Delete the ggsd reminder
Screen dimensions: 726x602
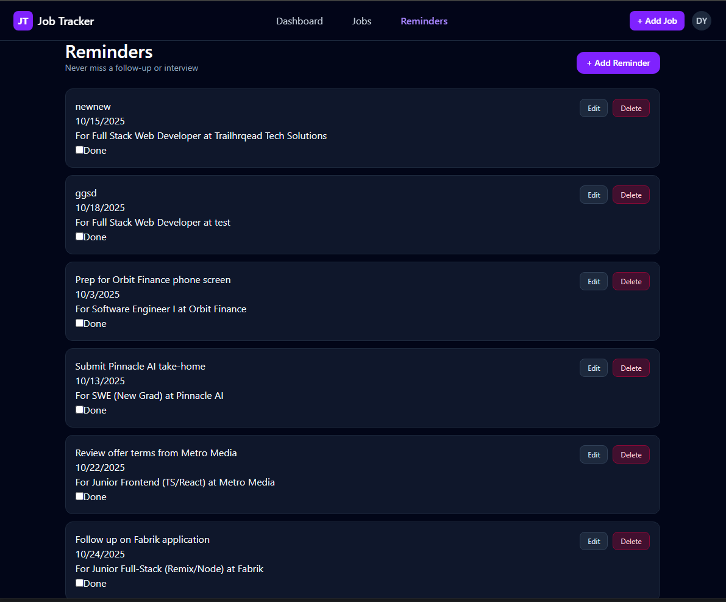[x=631, y=195]
